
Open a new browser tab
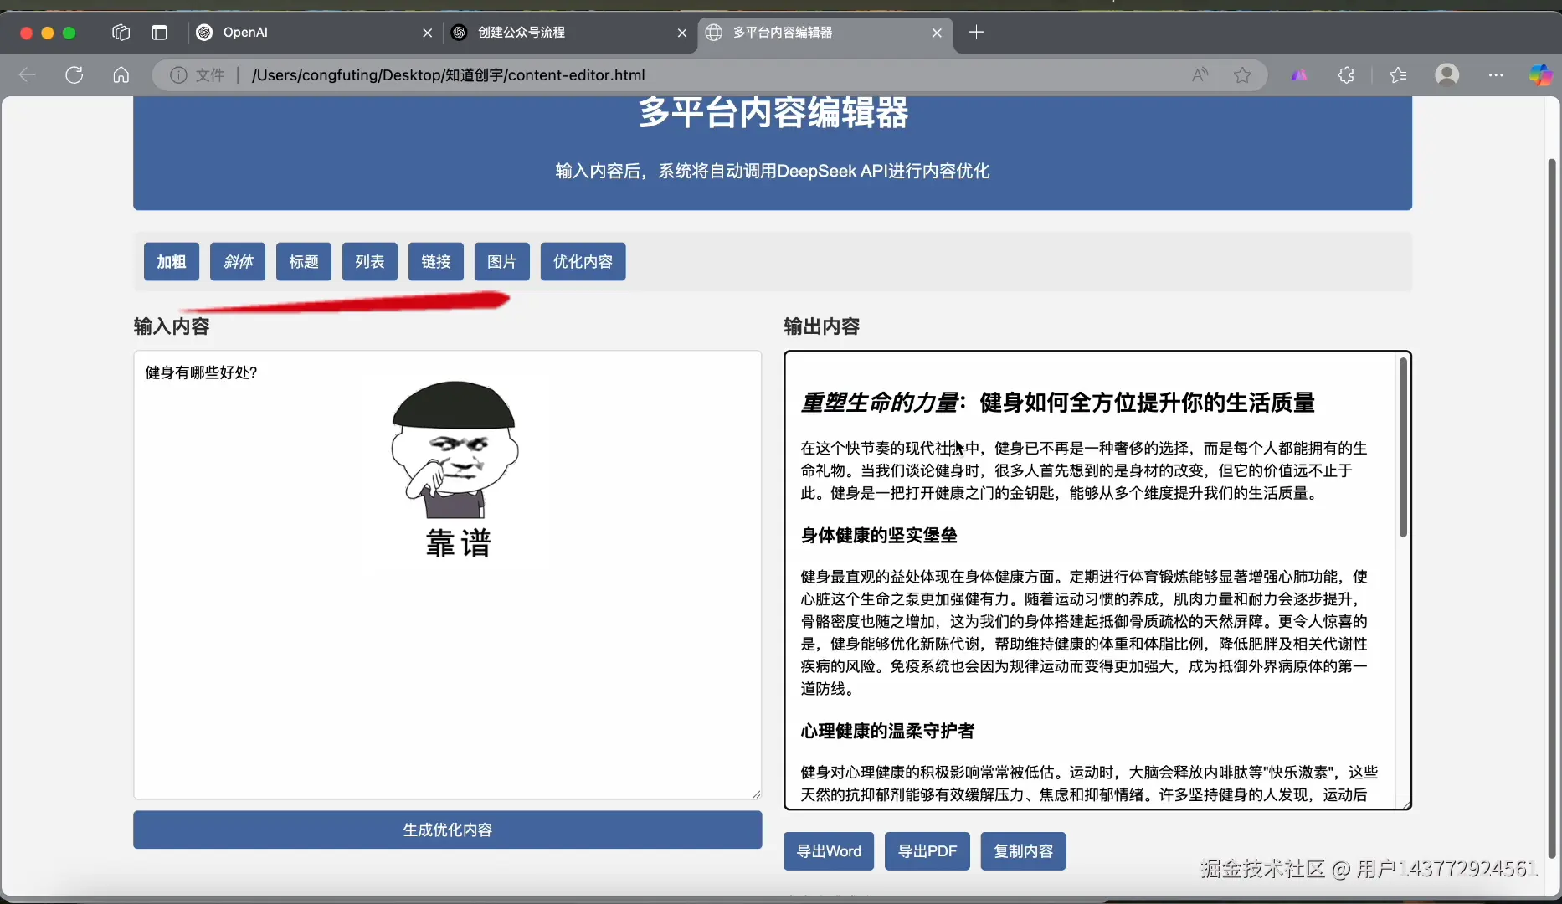click(977, 33)
